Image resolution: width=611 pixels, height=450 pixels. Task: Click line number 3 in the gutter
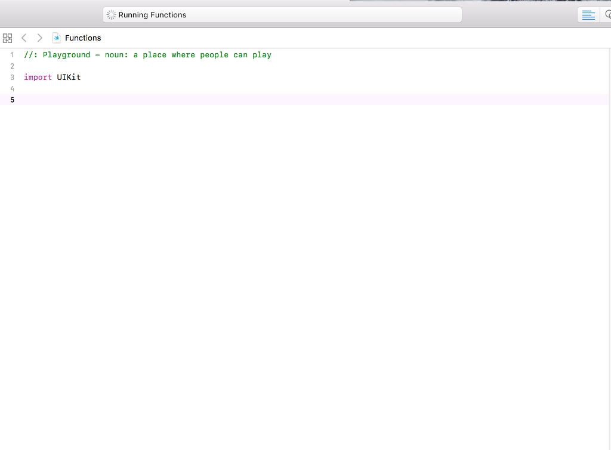[x=12, y=77]
